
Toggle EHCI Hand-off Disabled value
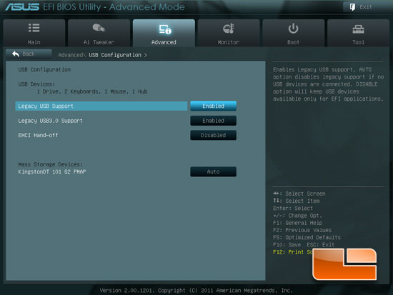pyautogui.click(x=213, y=135)
